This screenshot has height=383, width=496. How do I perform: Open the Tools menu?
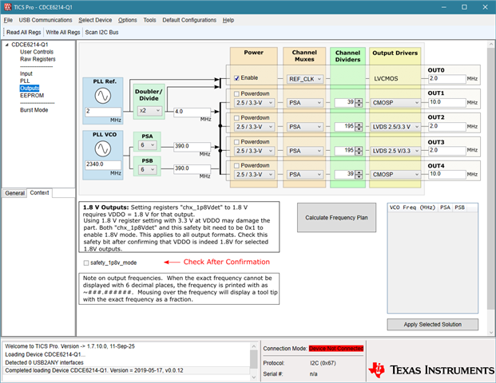149,20
